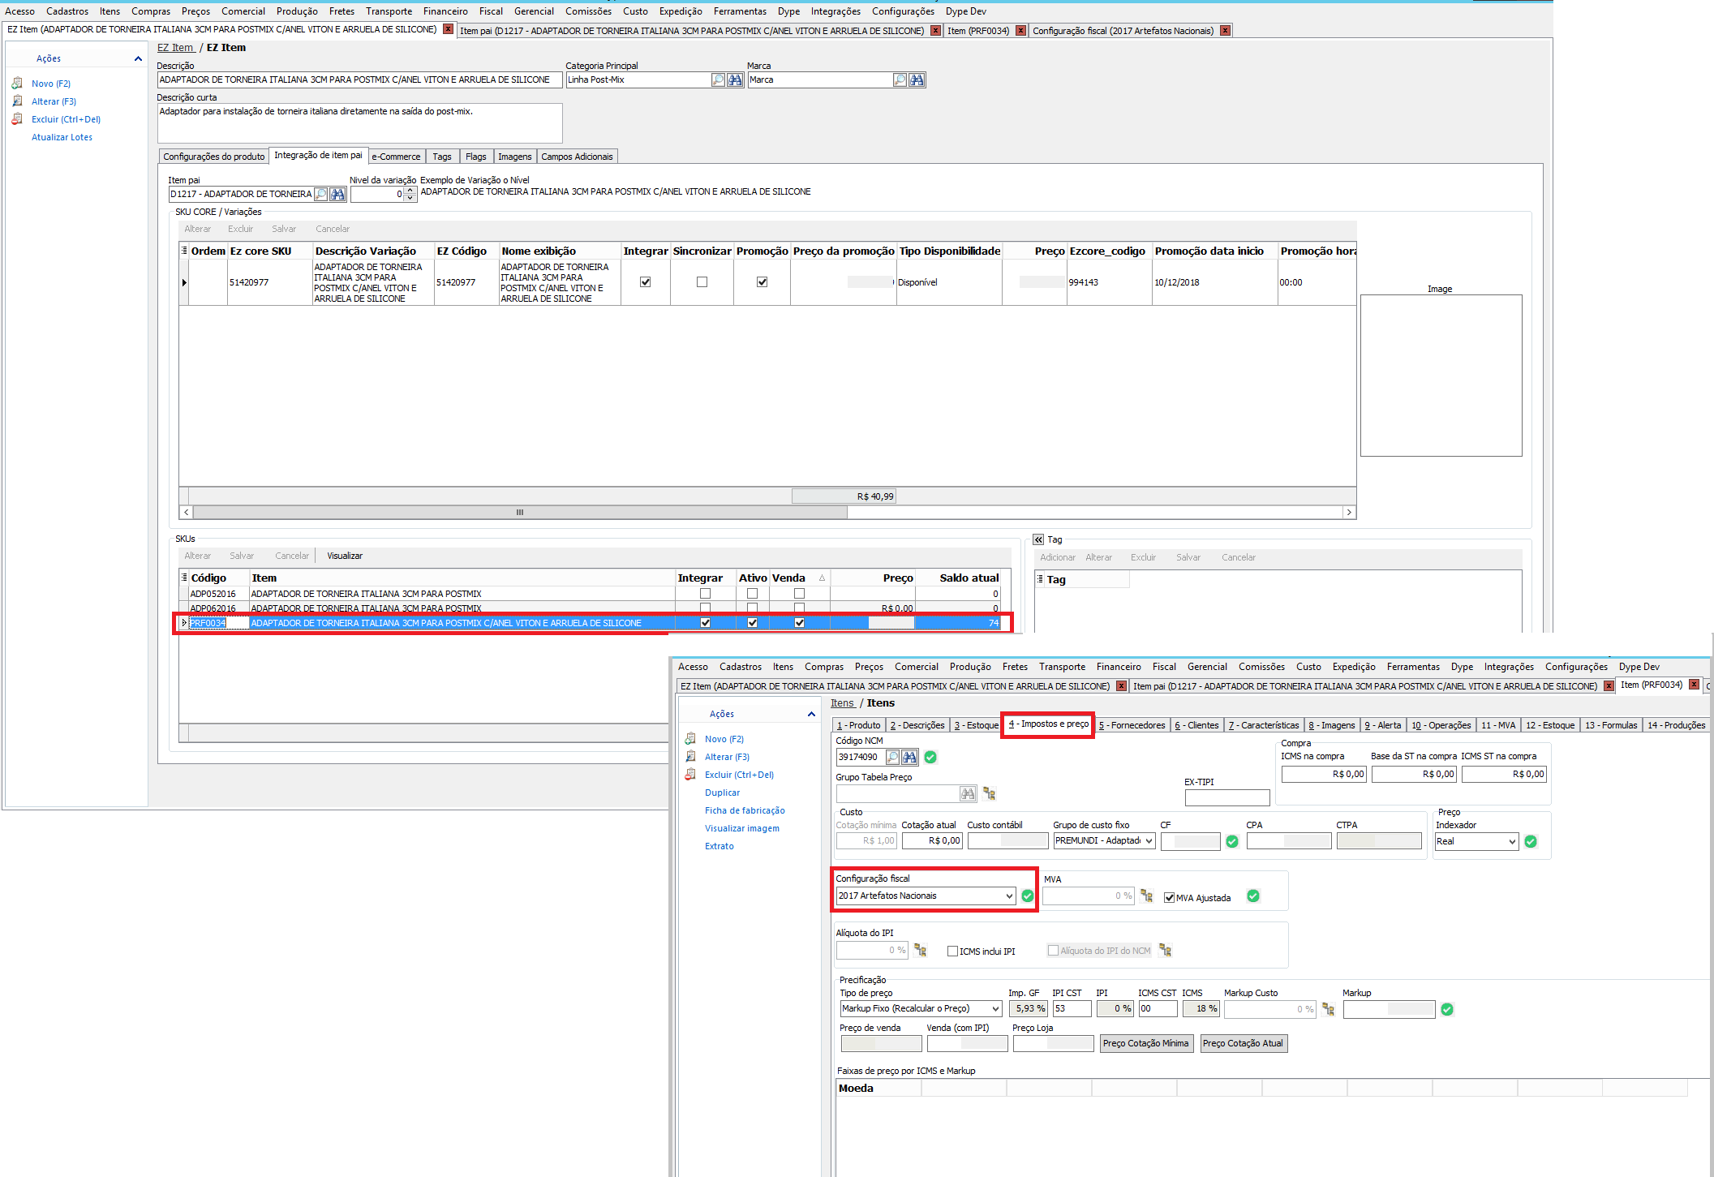Open Ferramentas menu in the lower Itens window
This screenshot has width=1714, height=1177.
click(x=1413, y=667)
